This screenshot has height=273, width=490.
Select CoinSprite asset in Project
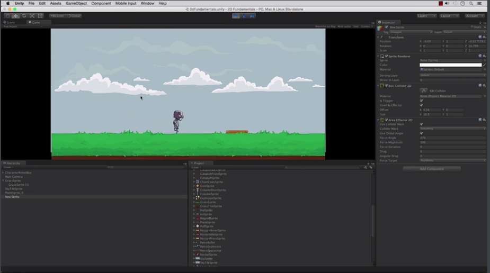[x=207, y=186]
